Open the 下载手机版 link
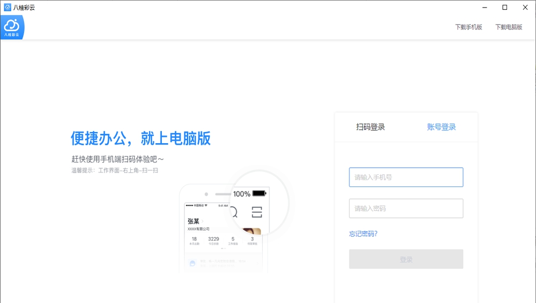The height and width of the screenshot is (303, 536). click(x=468, y=27)
